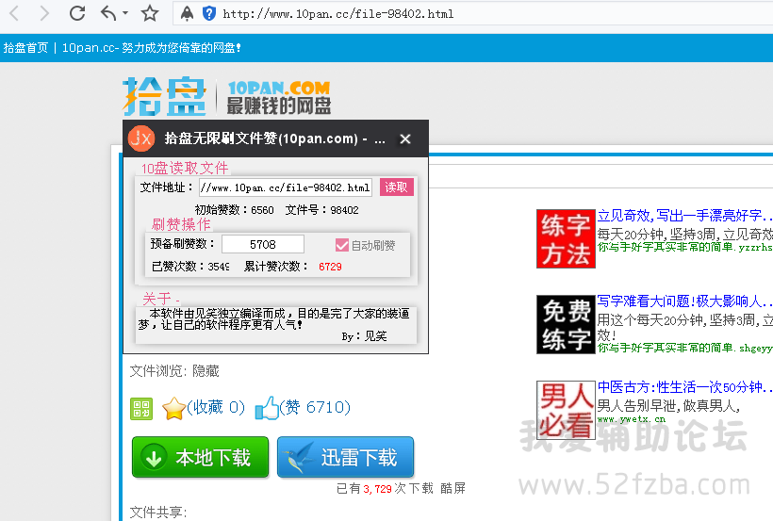Click the 文件浏览: 隐藏 text
The width and height of the screenshot is (773, 521).
pos(174,370)
